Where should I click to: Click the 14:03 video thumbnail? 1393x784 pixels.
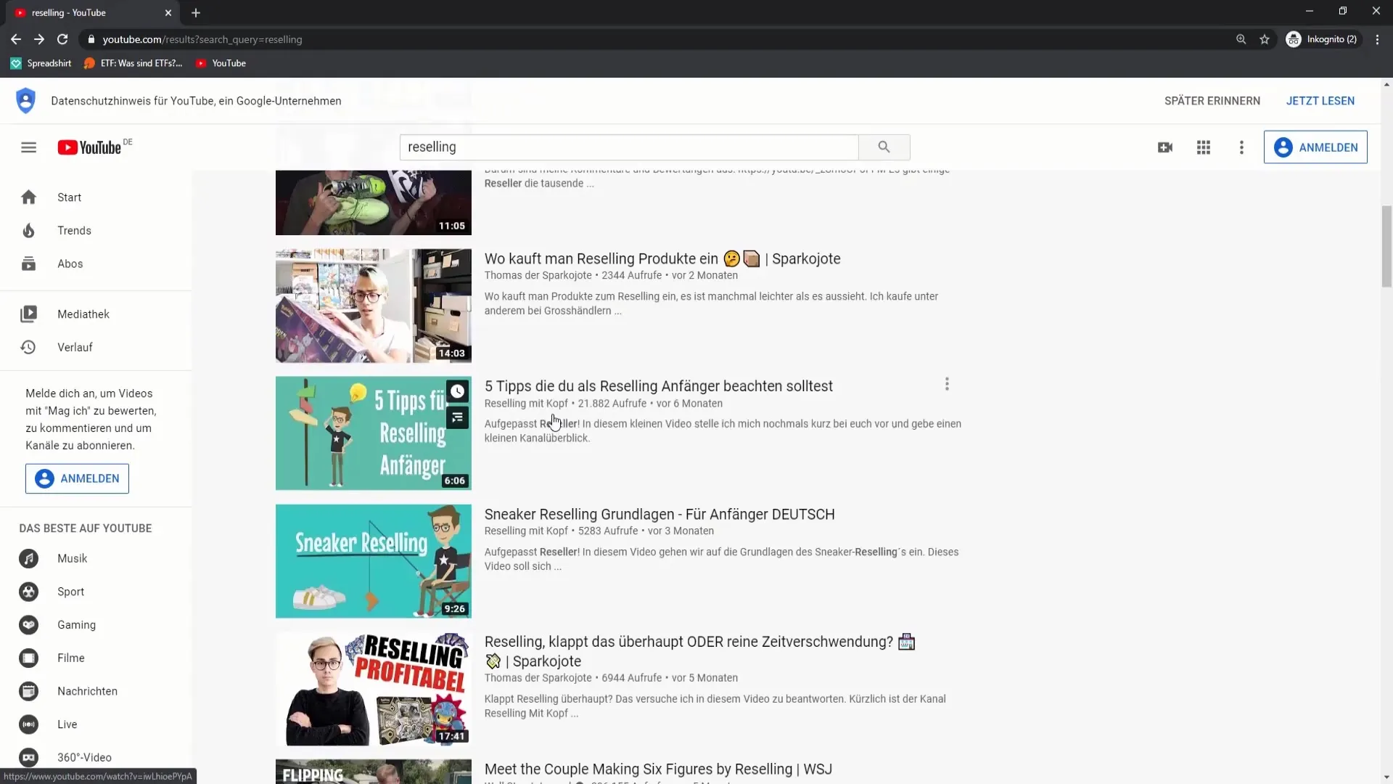[374, 306]
